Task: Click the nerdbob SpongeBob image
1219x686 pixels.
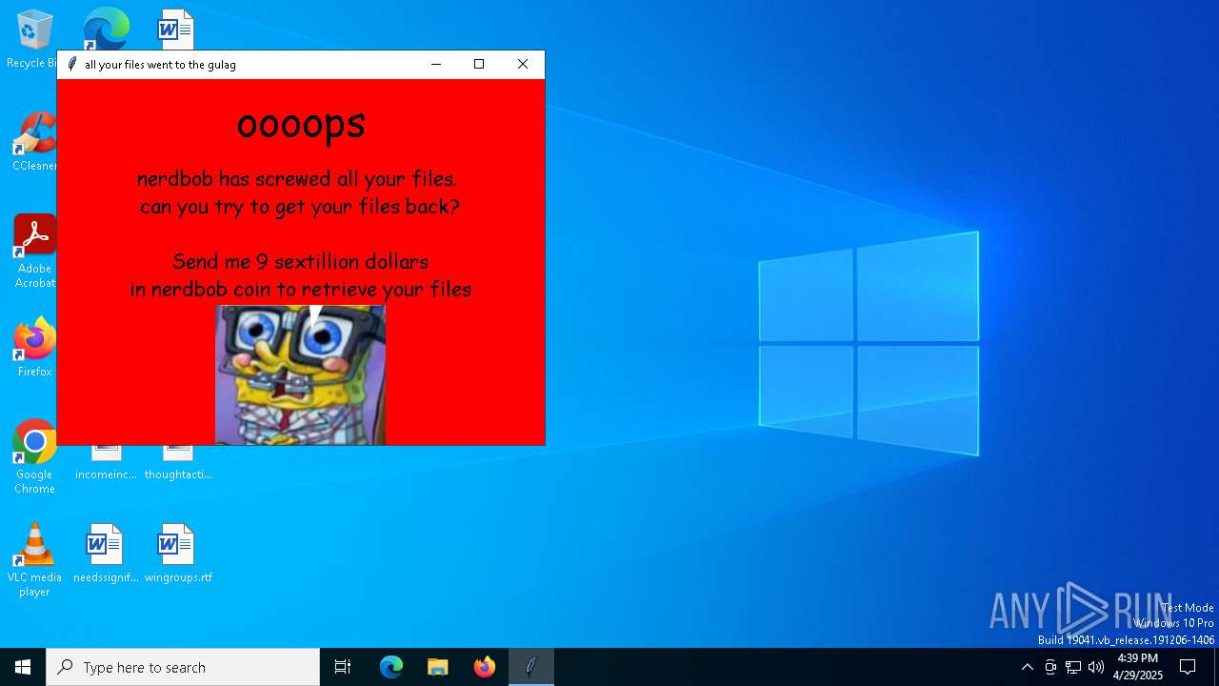Action: point(300,374)
